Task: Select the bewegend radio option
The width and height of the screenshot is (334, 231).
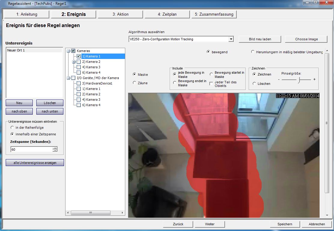Action: [x=208, y=52]
